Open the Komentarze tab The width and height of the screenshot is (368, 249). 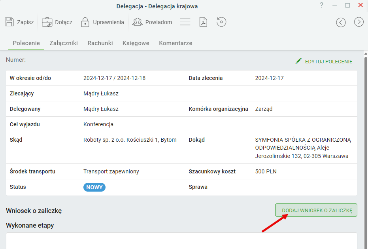pyautogui.click(x=176, y=43)
